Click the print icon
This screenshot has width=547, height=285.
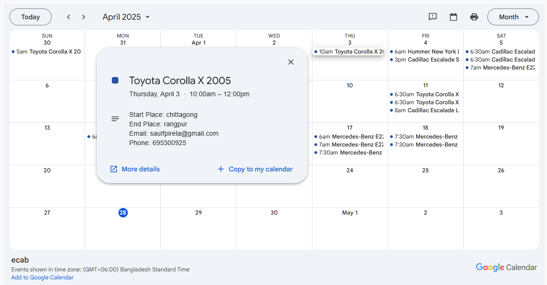(474, 17)
